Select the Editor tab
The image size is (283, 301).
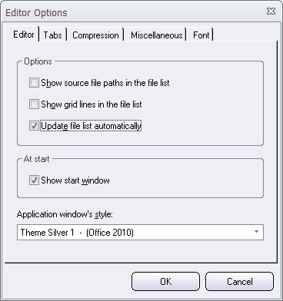pos(24,35)
